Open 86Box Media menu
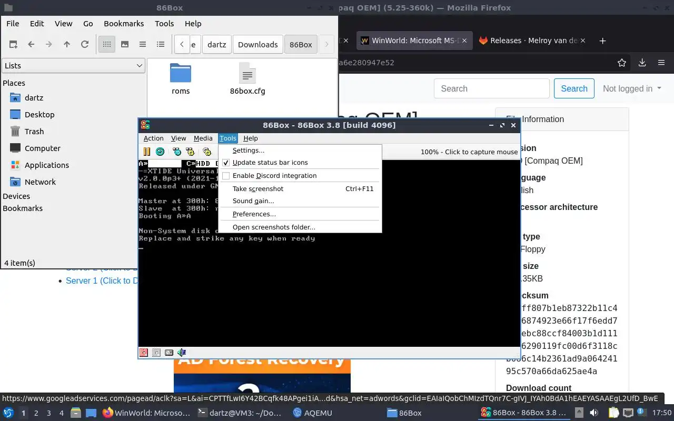This screenshot has height=421, width=674. (x=203, y=138)
